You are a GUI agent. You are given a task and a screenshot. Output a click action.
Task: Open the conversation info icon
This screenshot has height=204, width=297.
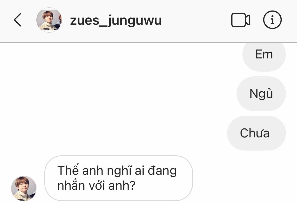point(272,20)
